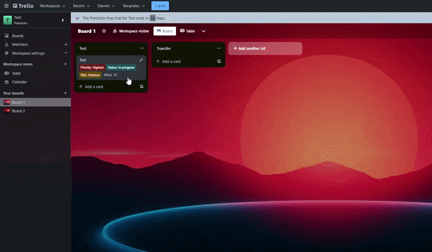432x252 pixels.
Task: Open the Workspaces dropdown menu
Action: point(52,6)
